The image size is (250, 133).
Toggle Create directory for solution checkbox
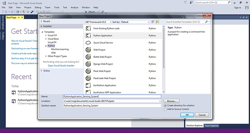pos(165,105)
